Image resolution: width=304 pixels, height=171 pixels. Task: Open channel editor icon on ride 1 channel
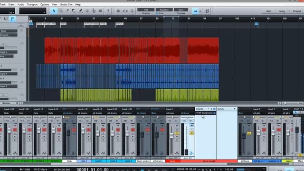88,153
